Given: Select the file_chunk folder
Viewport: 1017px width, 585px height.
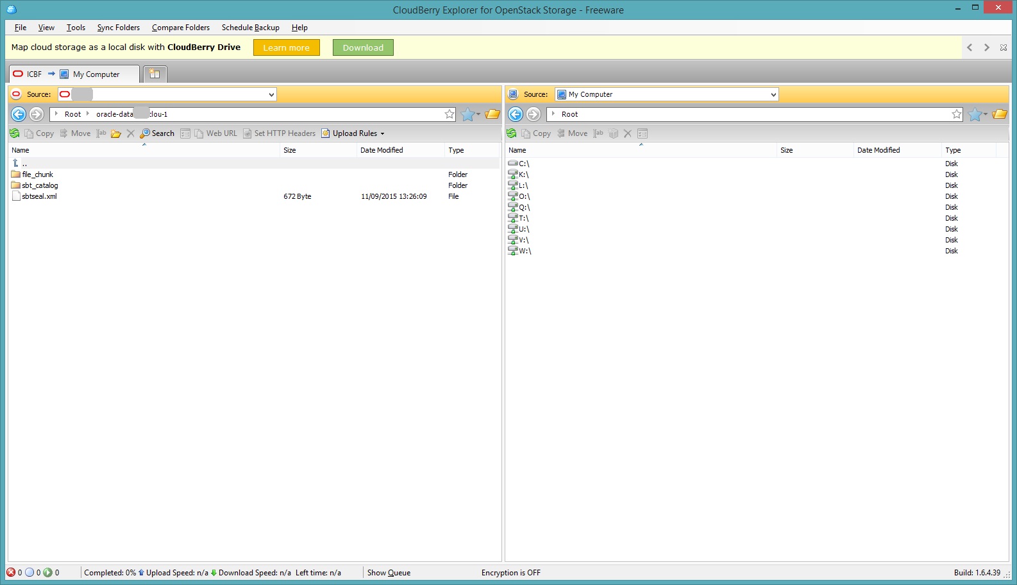Looking at the screenshot, I should [x=37, y=174].
